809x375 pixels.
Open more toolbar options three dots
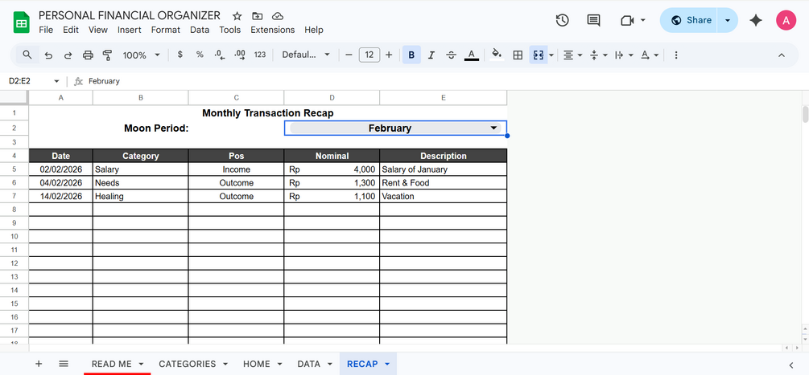point(676,55)
